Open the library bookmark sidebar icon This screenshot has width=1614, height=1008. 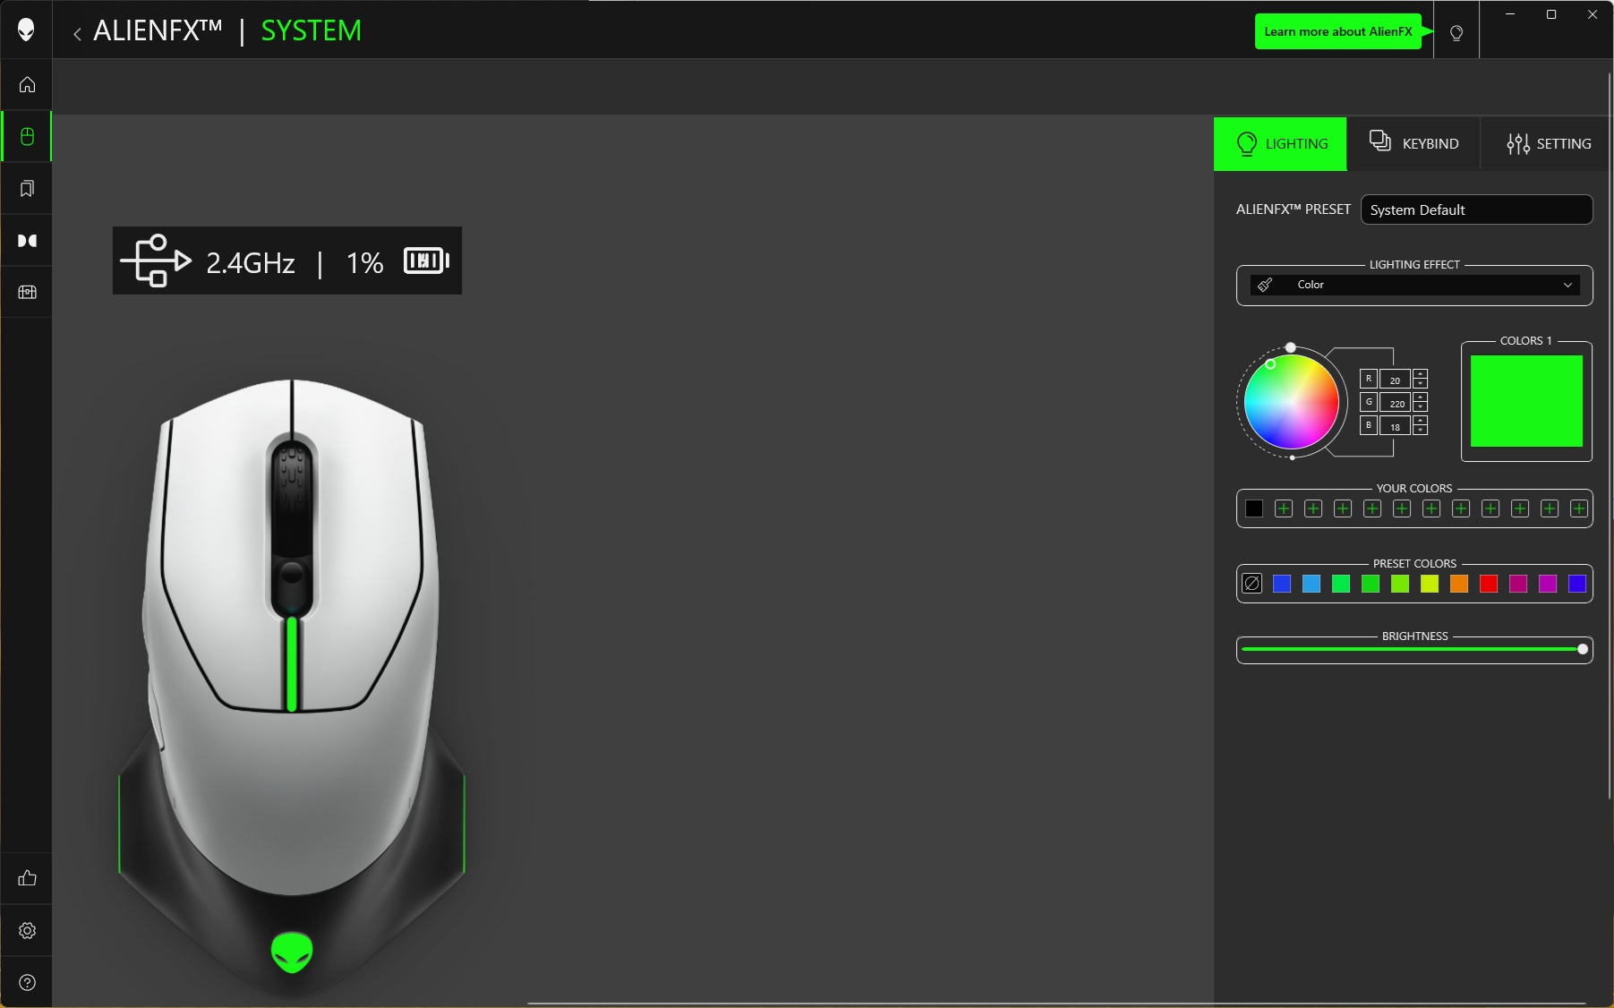point(27,188)
